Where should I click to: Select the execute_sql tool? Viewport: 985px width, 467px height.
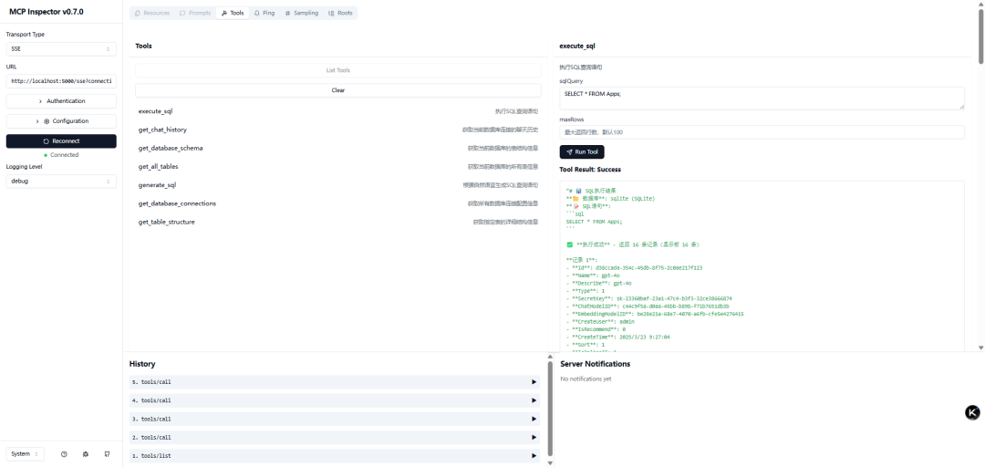[338, 111]
